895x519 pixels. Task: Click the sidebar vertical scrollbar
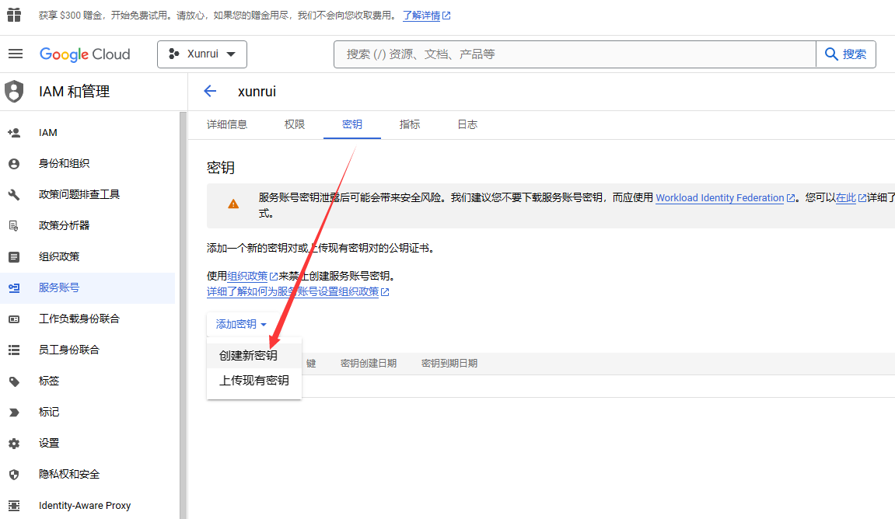[x=184, y=315]
